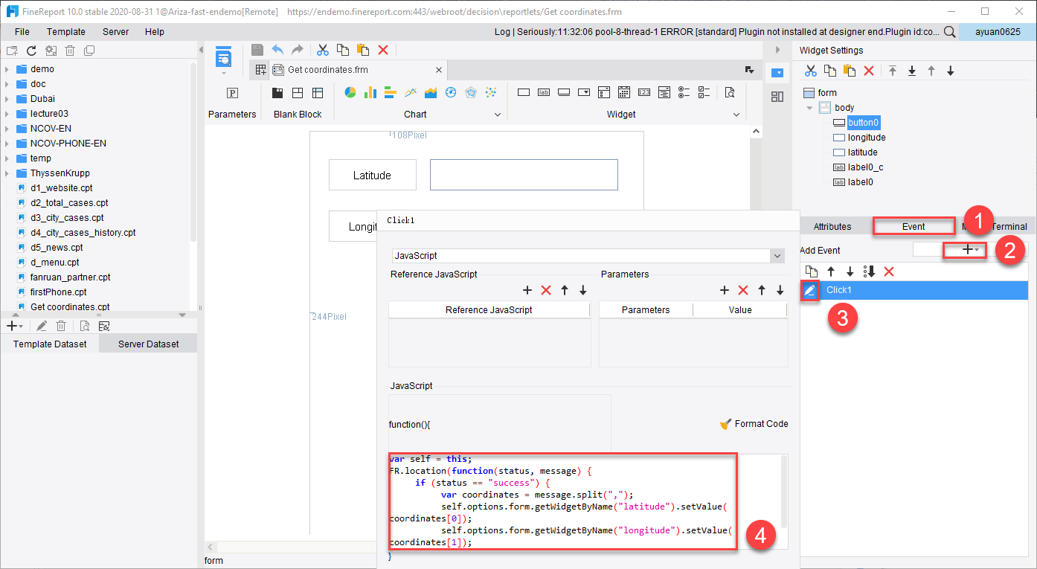
Task: Switch to the Attributes tab
Action: click(832, 227)
